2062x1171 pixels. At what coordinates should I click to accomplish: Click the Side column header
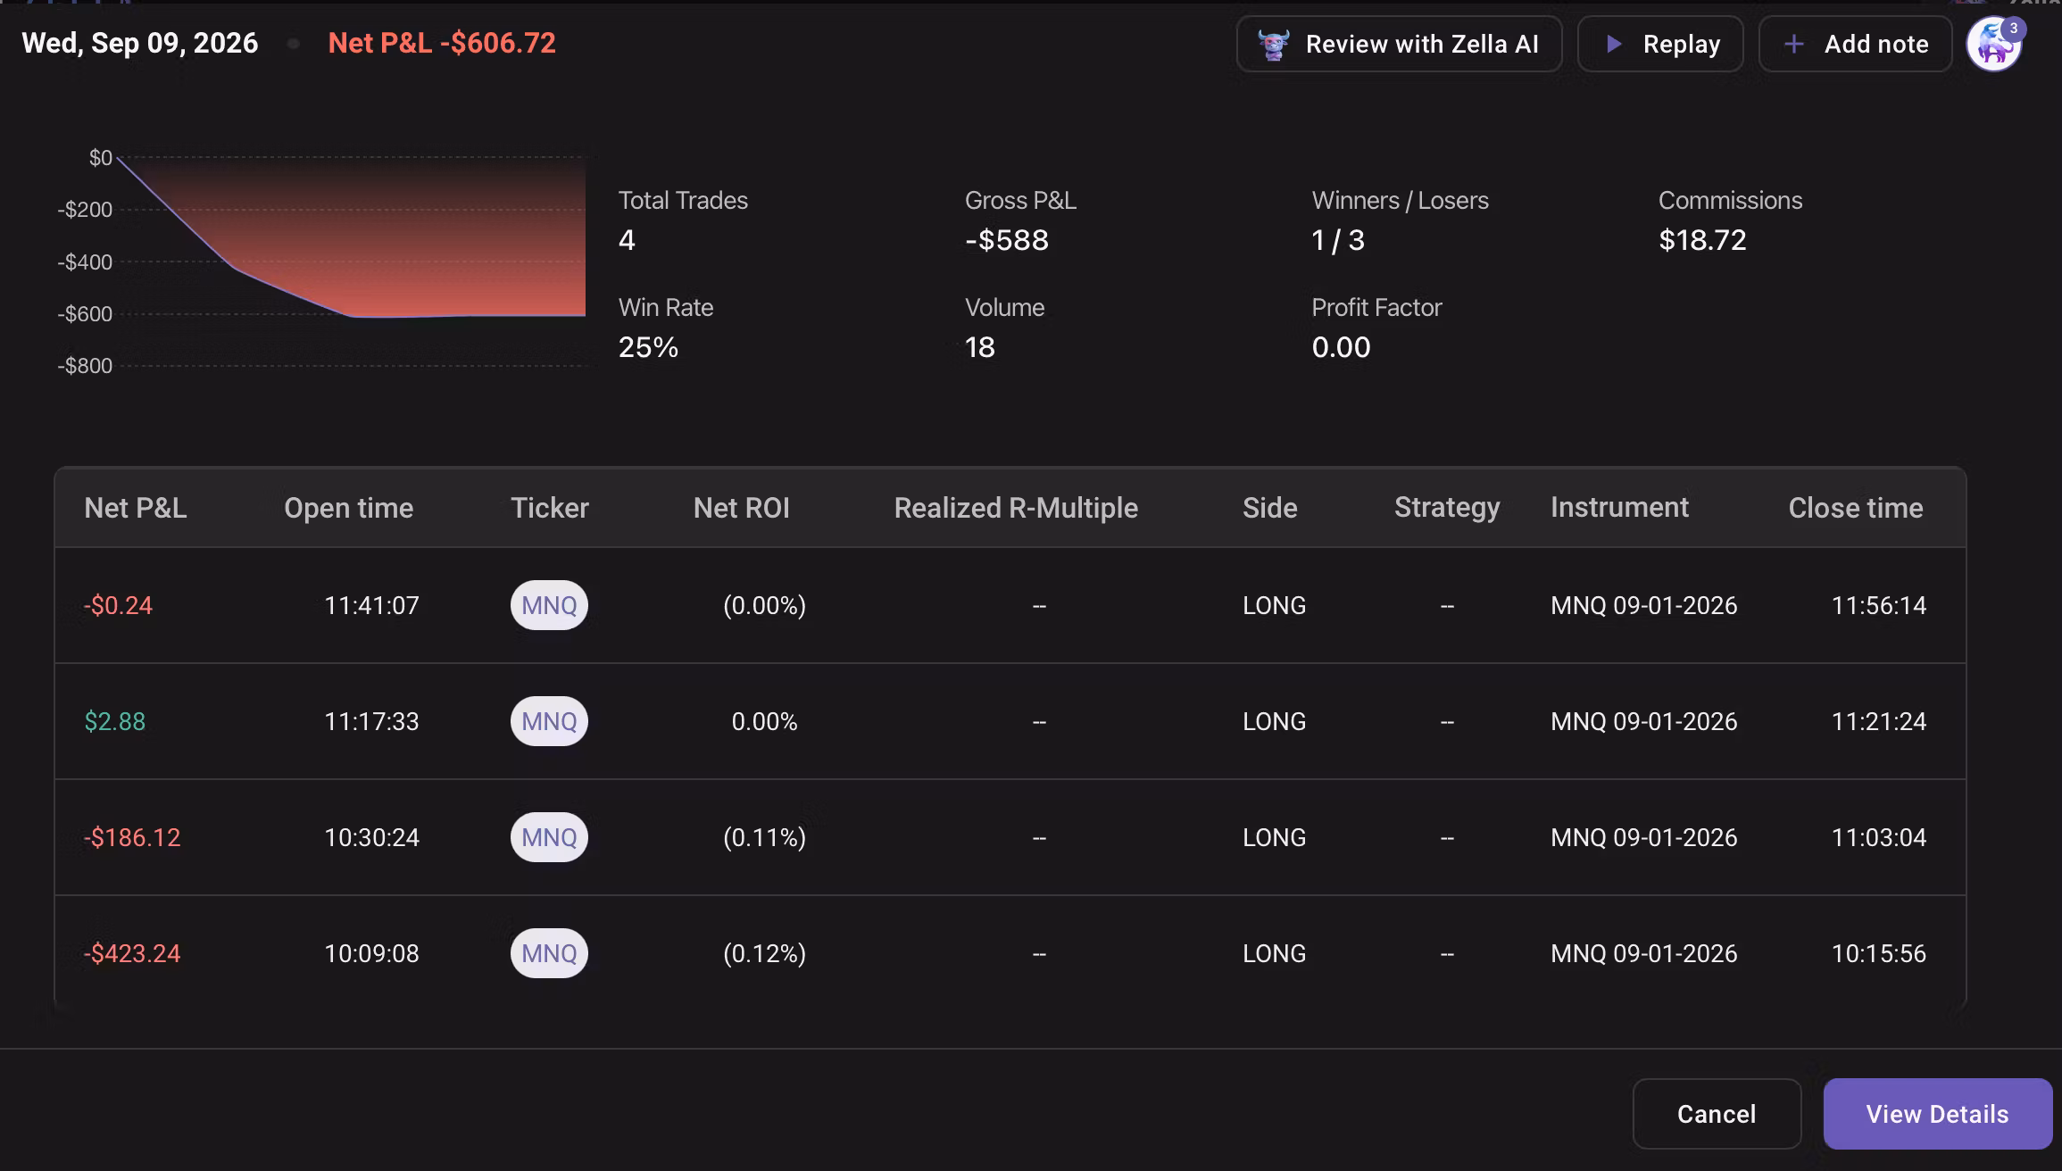click(1270, 508)
